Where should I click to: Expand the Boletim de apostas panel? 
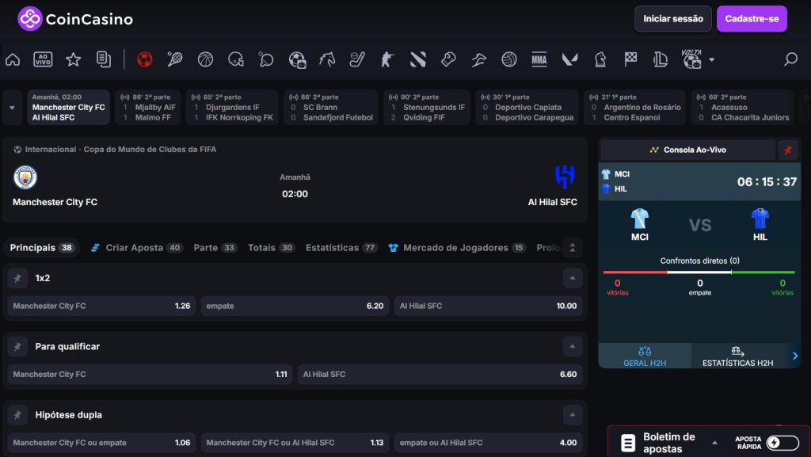point(714,443)
